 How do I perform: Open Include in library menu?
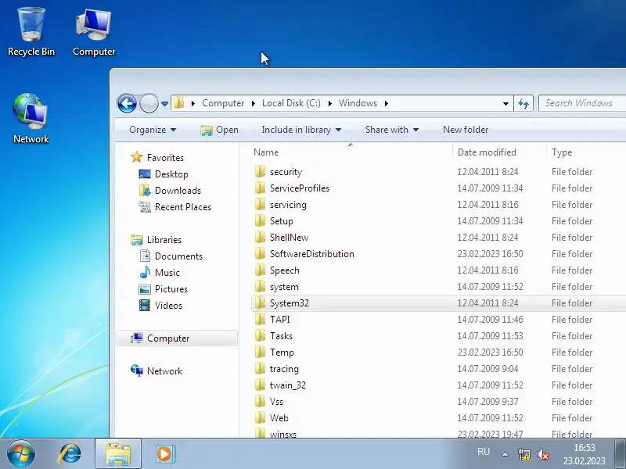point(301,130)
